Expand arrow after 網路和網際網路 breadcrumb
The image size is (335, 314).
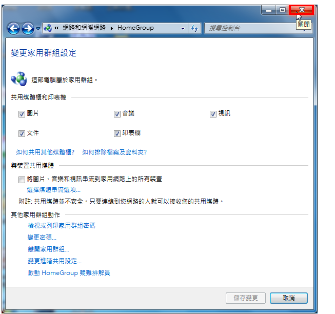(111, 28)
